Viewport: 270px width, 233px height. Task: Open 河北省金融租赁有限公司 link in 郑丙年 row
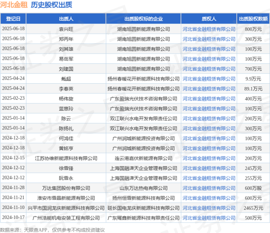click(x=209, y=39)
